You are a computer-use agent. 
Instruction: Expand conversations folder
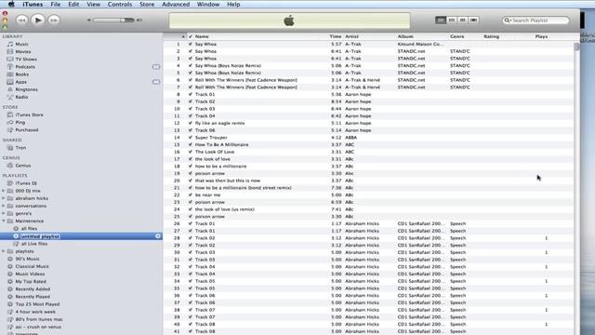pyautogui.click(x=4, y=206)
